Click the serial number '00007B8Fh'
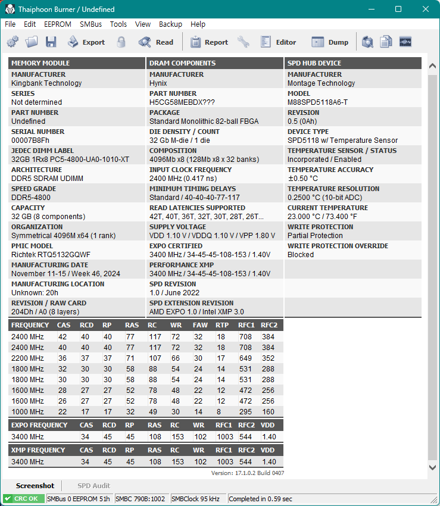Screen dimensions: 440x506 [30, 140]
